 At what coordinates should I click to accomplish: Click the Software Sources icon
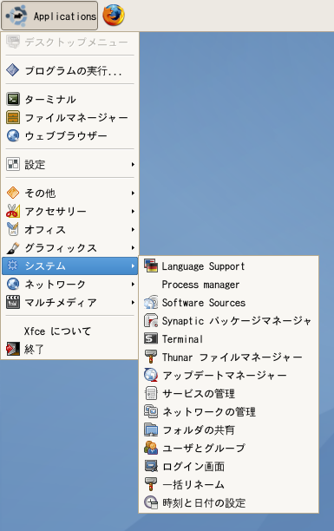point(151,303)
